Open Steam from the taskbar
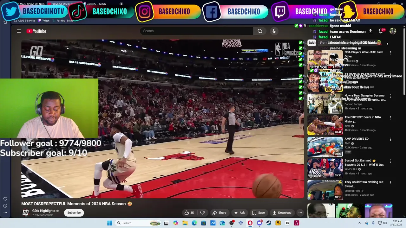Screen dimensions: 406x228 [269, 223]
